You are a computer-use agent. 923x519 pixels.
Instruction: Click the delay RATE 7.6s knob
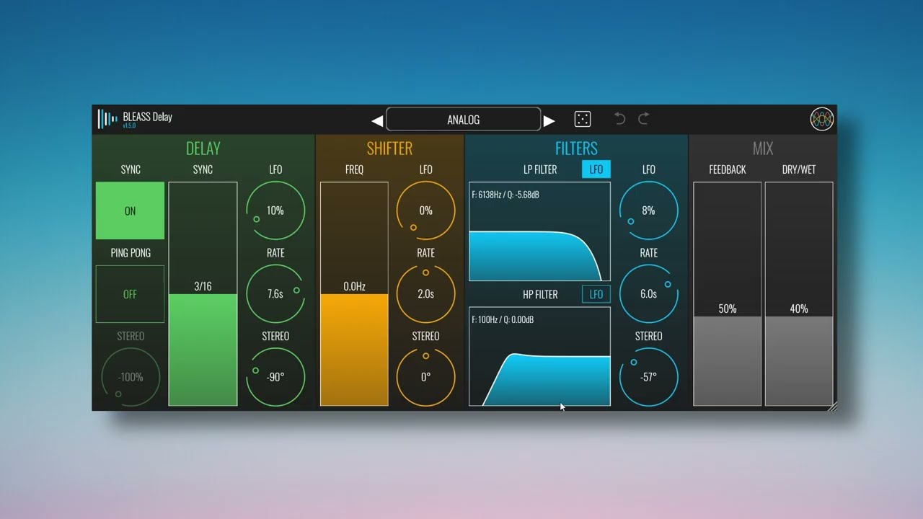tap(275, 294)
